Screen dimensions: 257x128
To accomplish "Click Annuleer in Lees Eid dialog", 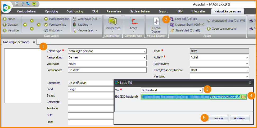I will tap(240, 118).
